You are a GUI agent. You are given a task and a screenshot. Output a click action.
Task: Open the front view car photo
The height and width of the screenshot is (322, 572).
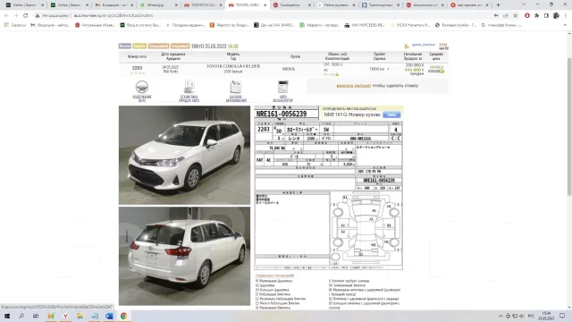click(185, 155)
